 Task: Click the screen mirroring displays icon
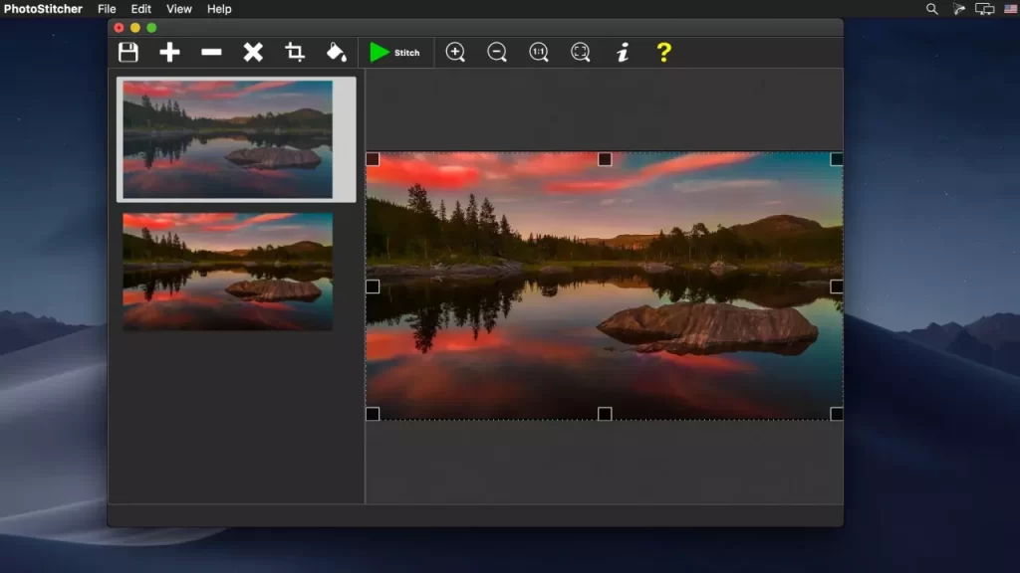[985, 9]
